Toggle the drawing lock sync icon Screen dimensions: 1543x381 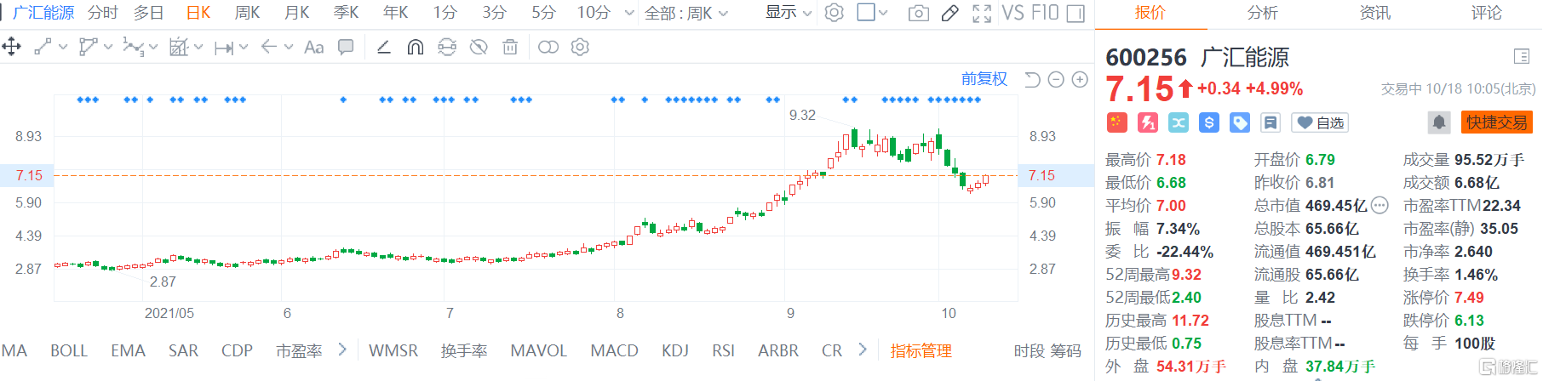click(447, 47)
